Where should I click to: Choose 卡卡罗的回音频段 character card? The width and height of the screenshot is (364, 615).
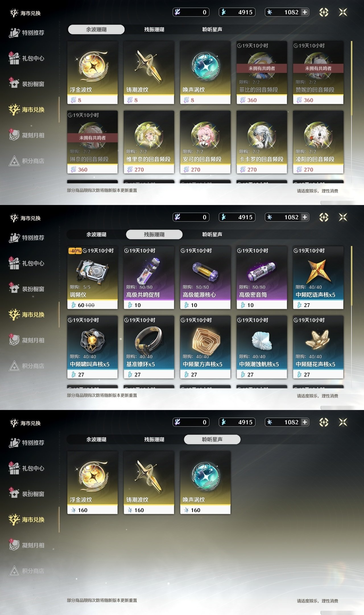262,142
